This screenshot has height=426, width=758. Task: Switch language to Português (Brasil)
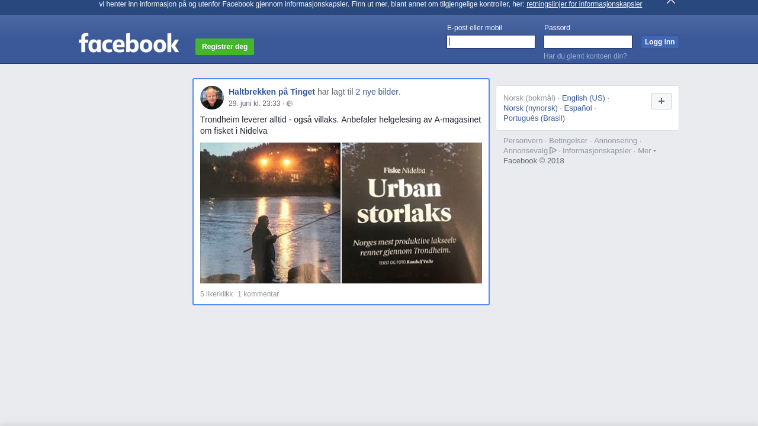tap(534, 118)
